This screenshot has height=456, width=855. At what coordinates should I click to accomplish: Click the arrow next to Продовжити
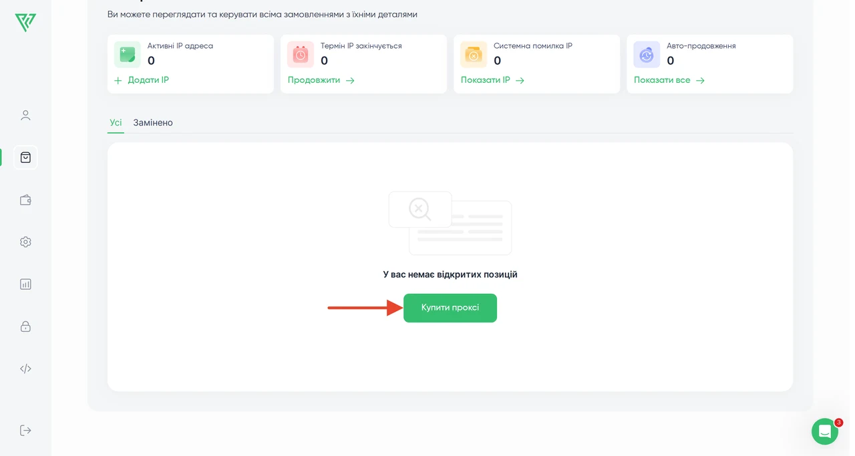pos(350,80)
